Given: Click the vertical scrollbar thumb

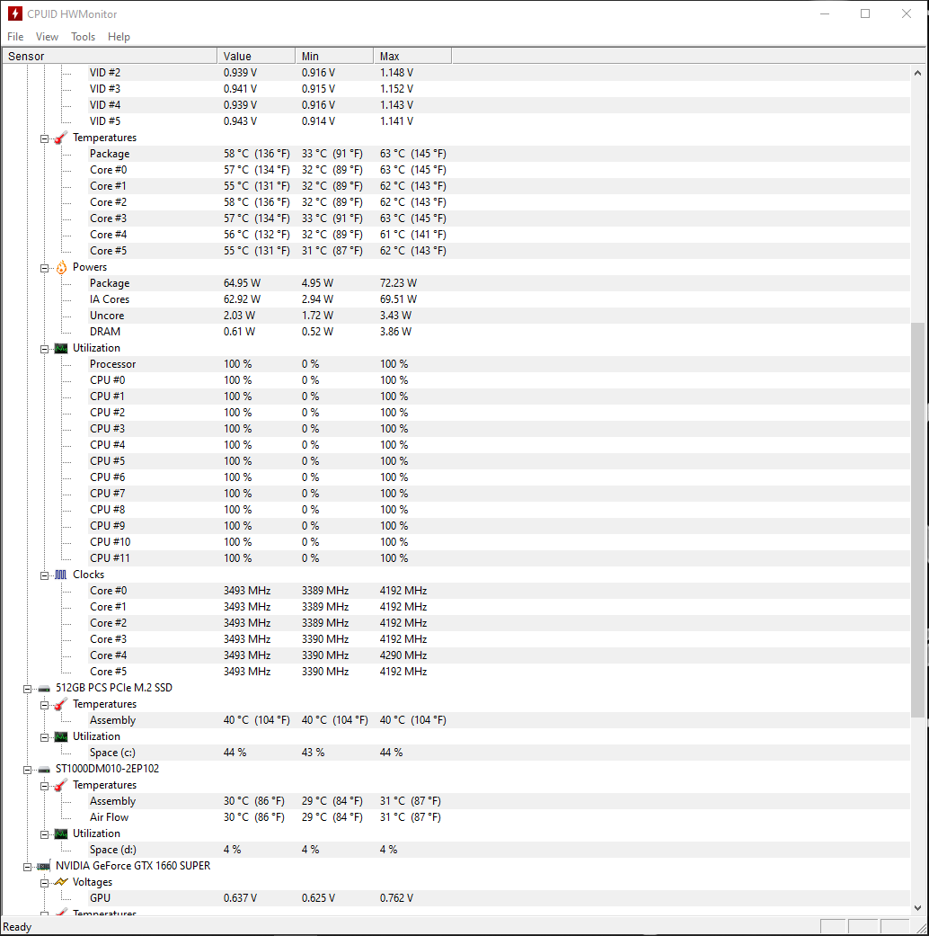Looking at the screenshot, I should click(917, 520).
